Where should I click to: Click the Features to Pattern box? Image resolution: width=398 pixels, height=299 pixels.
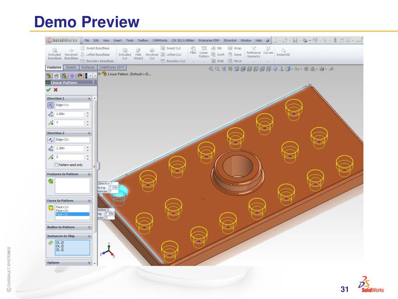[72, 186]
